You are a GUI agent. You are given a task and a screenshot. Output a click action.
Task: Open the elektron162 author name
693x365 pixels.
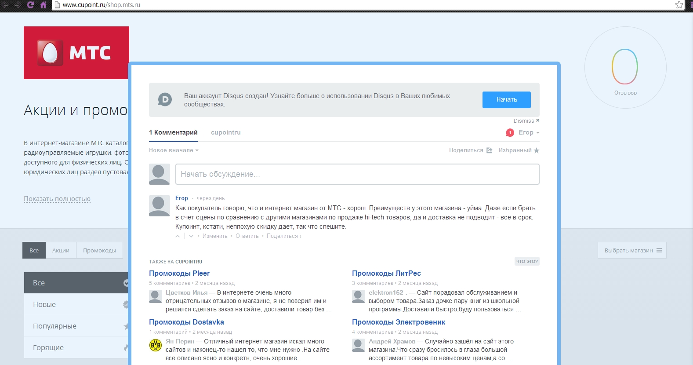pos(386,292)
